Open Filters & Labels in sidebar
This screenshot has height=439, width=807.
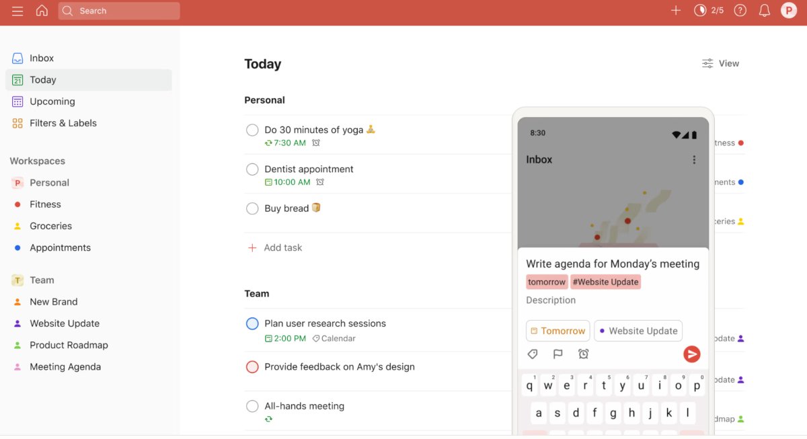pyautogui.click(x=89, y=123)
